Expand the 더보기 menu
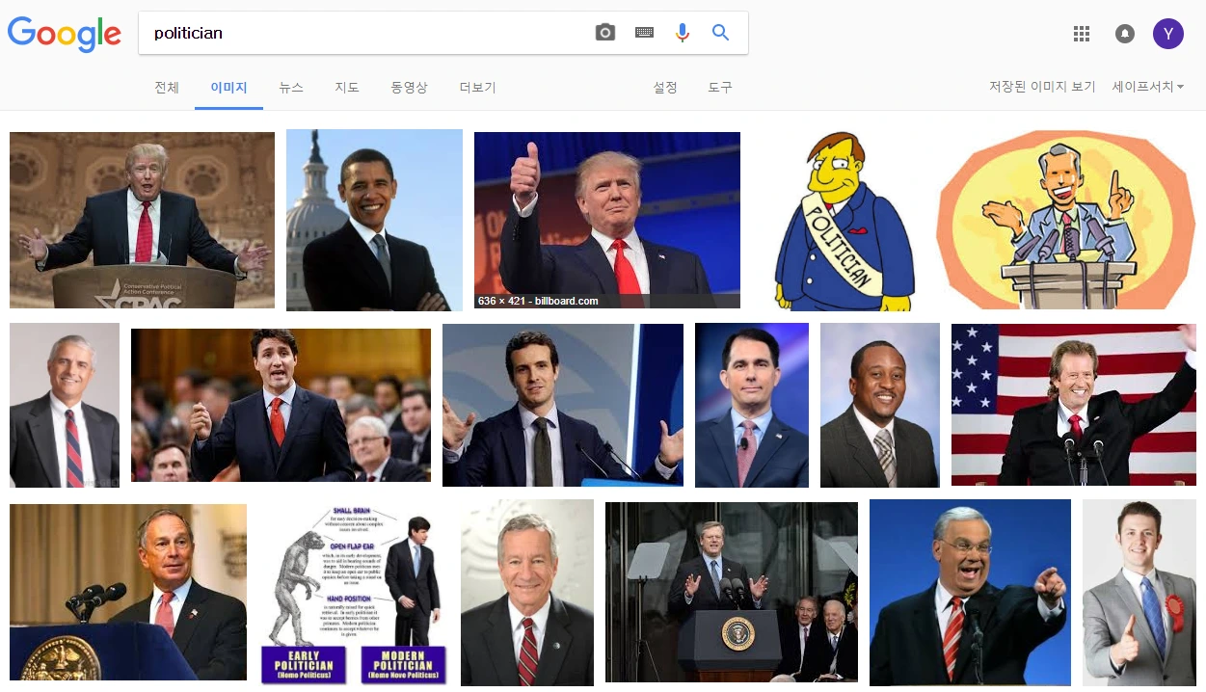The image size is (1206, 692). click(x=477, y=88)
